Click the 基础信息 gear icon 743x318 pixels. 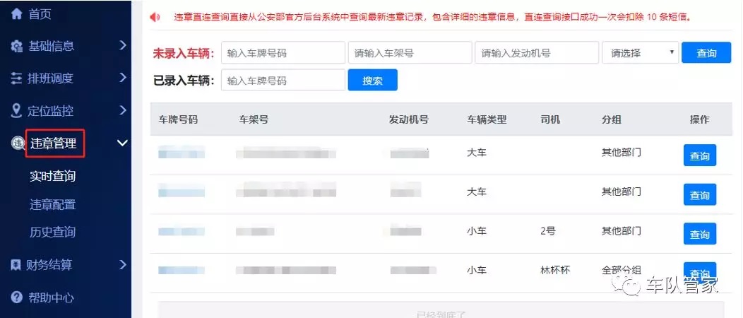point(17,47)
